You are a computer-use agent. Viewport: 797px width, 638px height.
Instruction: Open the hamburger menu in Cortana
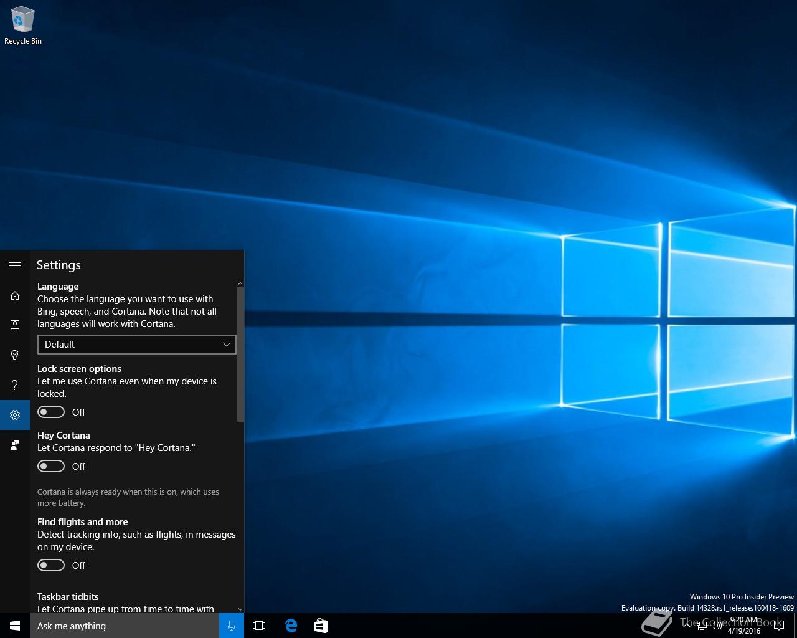[15, 265]
